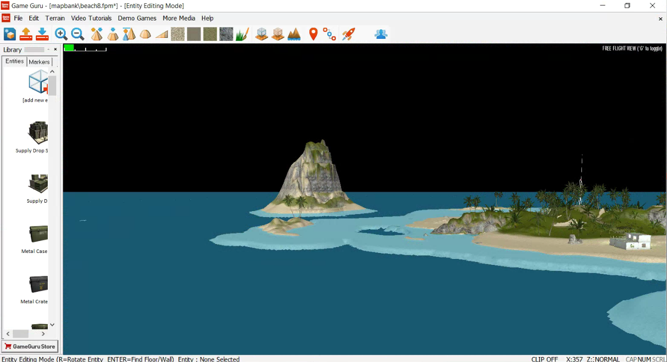The image size is (667, 362).
Task: Choose the green grass texture swatch
Action: coord(210,34)
